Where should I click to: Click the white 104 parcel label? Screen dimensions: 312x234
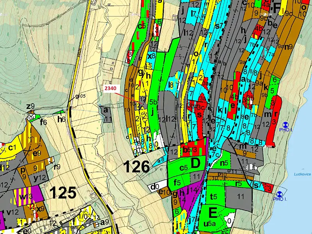31,117
